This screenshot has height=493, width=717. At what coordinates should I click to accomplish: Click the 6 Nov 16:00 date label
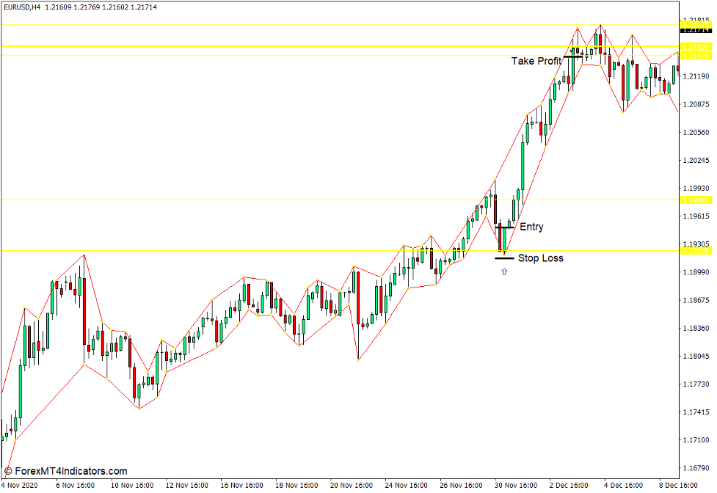(74, 485)
